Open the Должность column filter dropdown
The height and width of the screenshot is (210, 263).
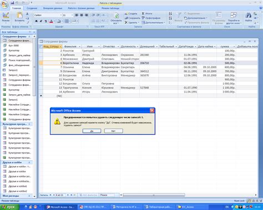tap(138, 47)
